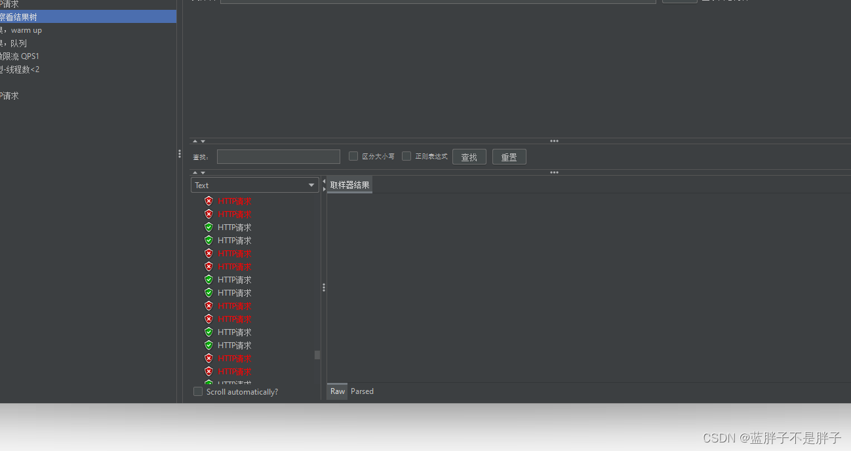
Task: Enable the 正则表达式 regex checkbox
Action: coord(406,156)
